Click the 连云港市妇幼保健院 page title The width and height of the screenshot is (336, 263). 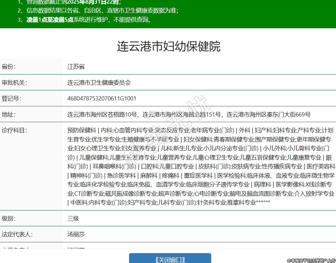pyautogui.click(x=168, y=47)
